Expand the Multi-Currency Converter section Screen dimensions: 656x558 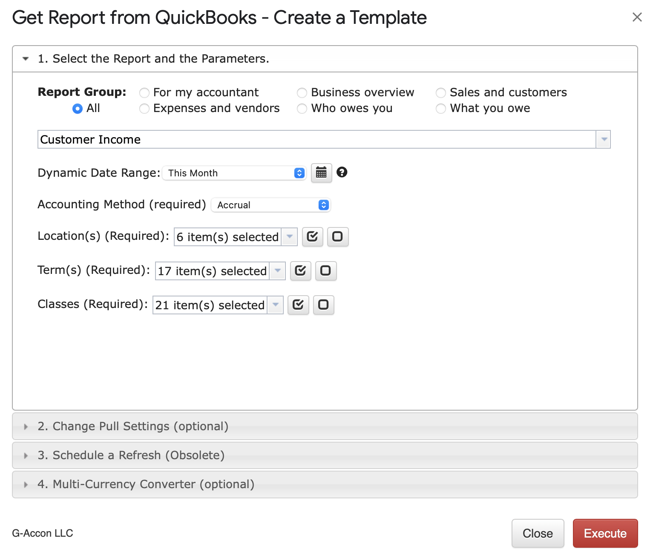(x=146, y=484)
